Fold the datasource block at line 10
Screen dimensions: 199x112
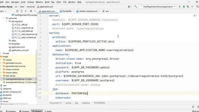[x=48, y=54]
